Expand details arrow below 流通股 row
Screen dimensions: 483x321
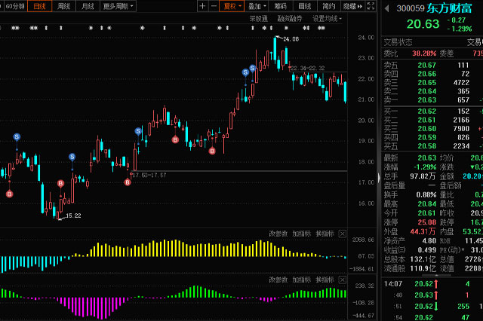pos(436,275)
